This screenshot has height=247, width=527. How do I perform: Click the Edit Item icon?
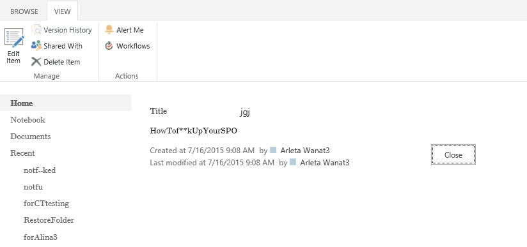coord(14,38)
